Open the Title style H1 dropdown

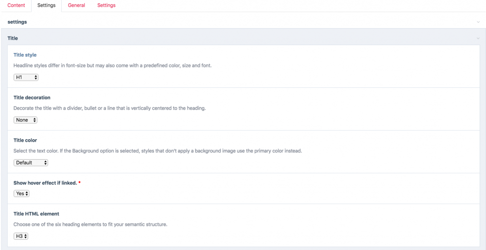(x=26, y=77)
